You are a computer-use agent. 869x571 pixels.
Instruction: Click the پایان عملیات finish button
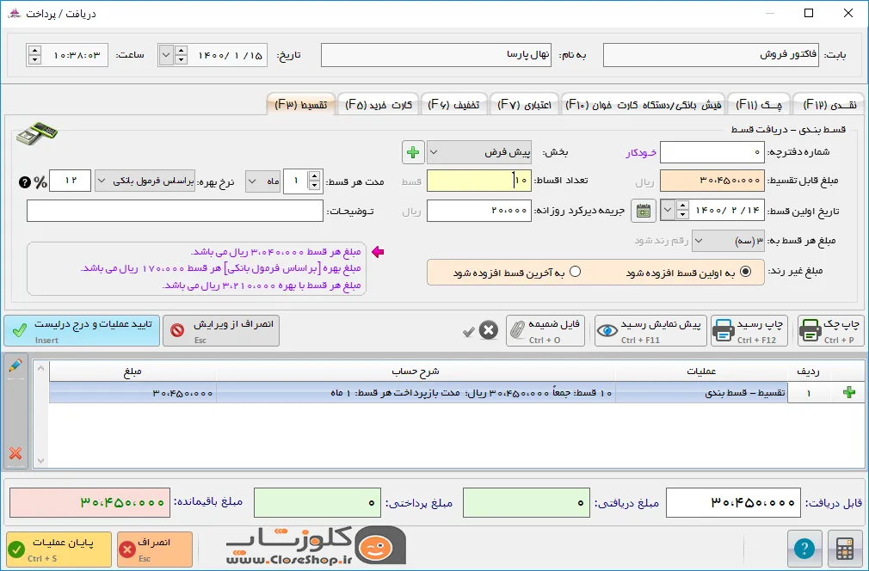(59, 549)
